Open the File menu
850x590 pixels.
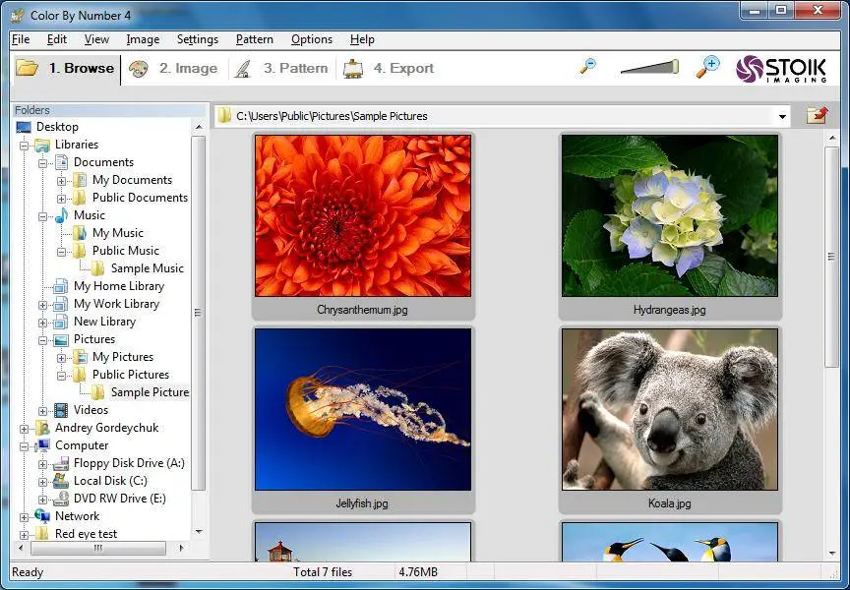point(21,39)
